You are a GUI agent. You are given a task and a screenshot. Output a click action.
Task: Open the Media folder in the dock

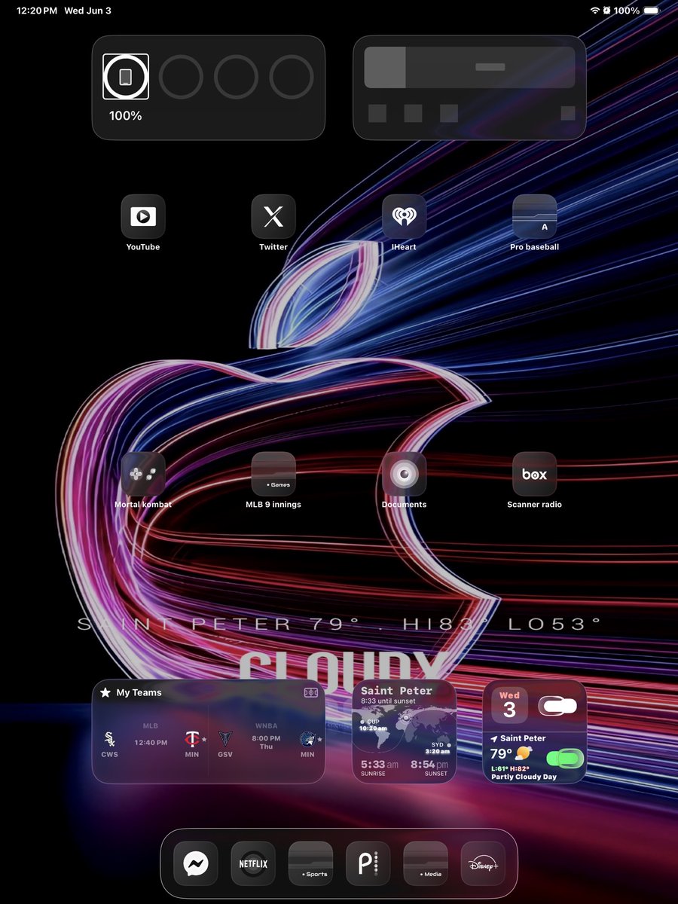426,864
